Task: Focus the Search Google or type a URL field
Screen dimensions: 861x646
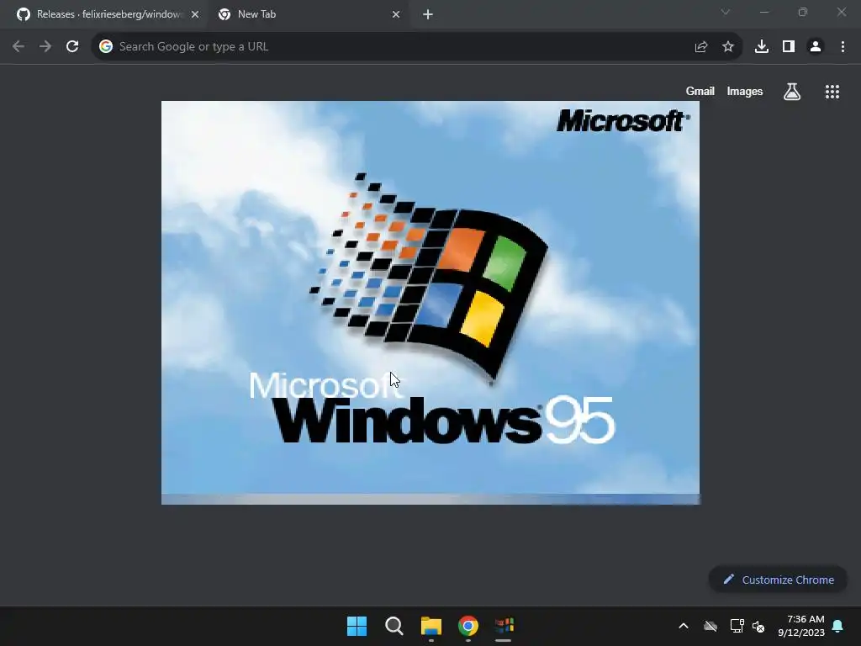Action: click(416, 47)
